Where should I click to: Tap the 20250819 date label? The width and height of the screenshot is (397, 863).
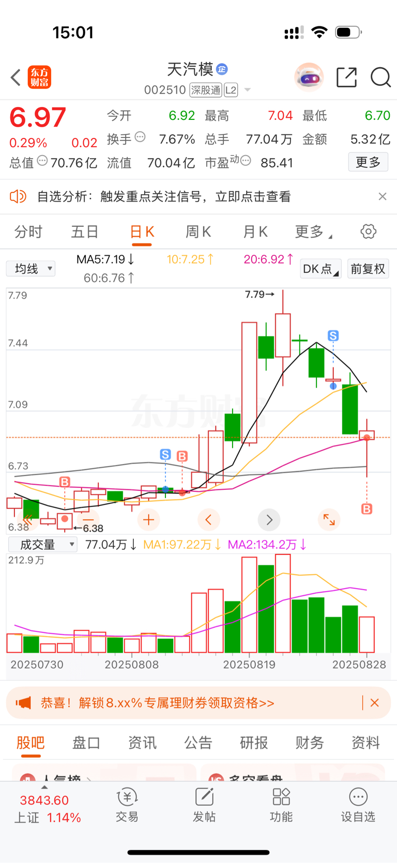click(x=249, y=665)
